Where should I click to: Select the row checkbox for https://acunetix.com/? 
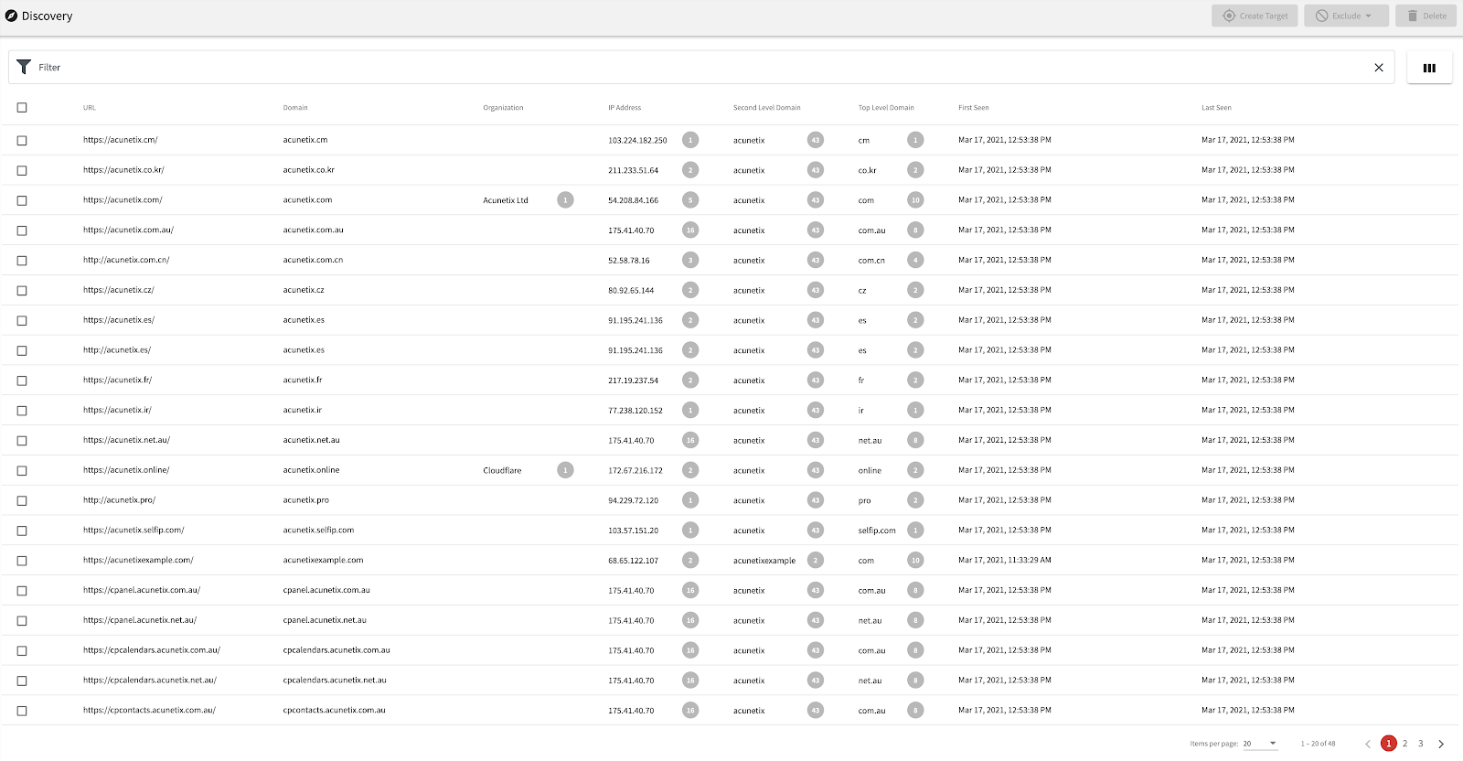click(22, 200)
